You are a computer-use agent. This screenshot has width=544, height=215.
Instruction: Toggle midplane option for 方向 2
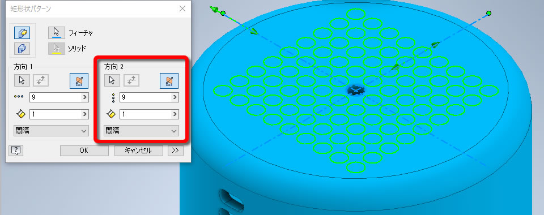click(169, 81)
